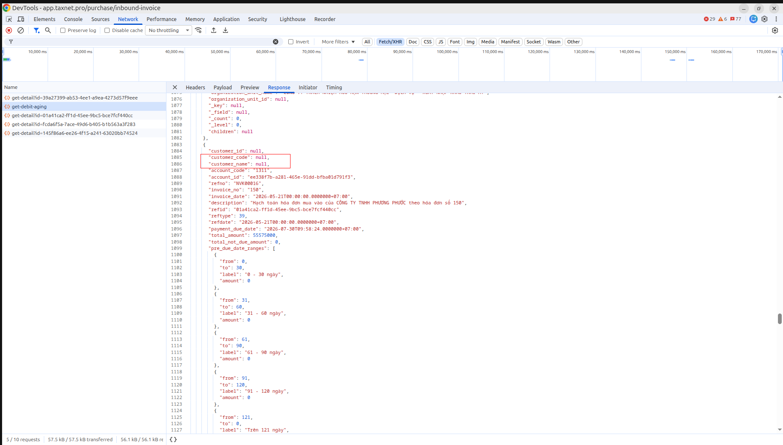783x445 pixels.
Task: Select the inspect element tool
Action: (x=9, y=19)
